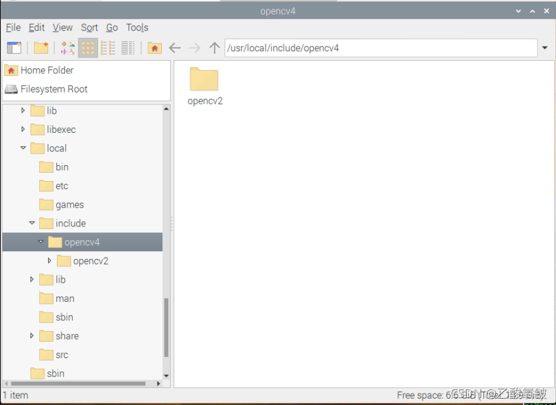Open the Tools menu
This screenshot has width=556, height=405.
click(x=137, y=28)
